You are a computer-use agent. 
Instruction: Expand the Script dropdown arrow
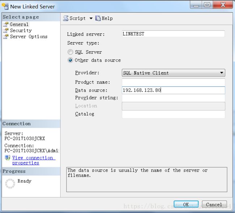[91, 18]
